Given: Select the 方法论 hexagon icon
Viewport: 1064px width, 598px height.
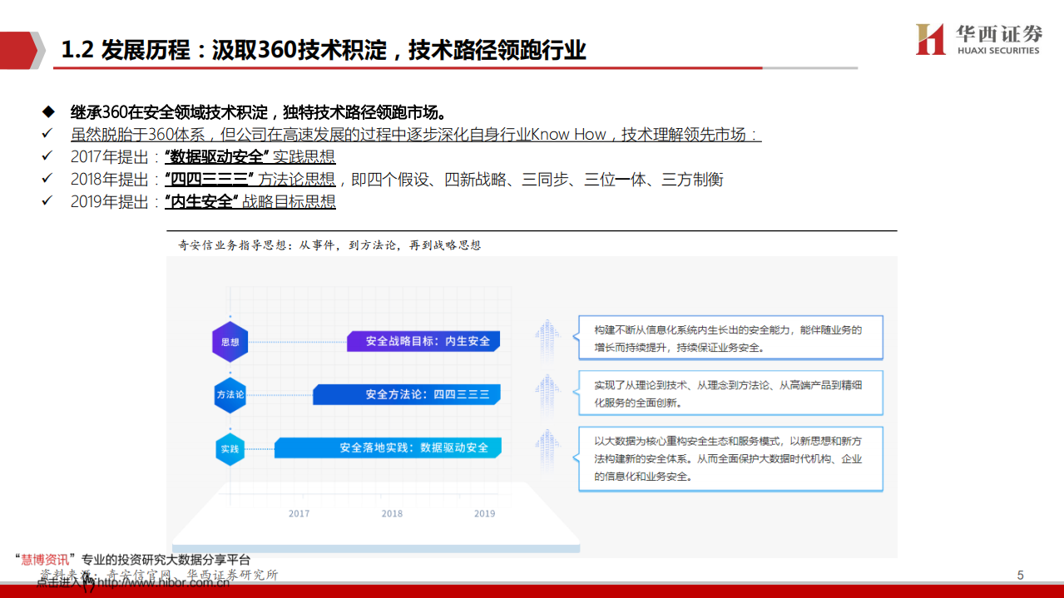Looking at the screenshot, I should 230,394.
